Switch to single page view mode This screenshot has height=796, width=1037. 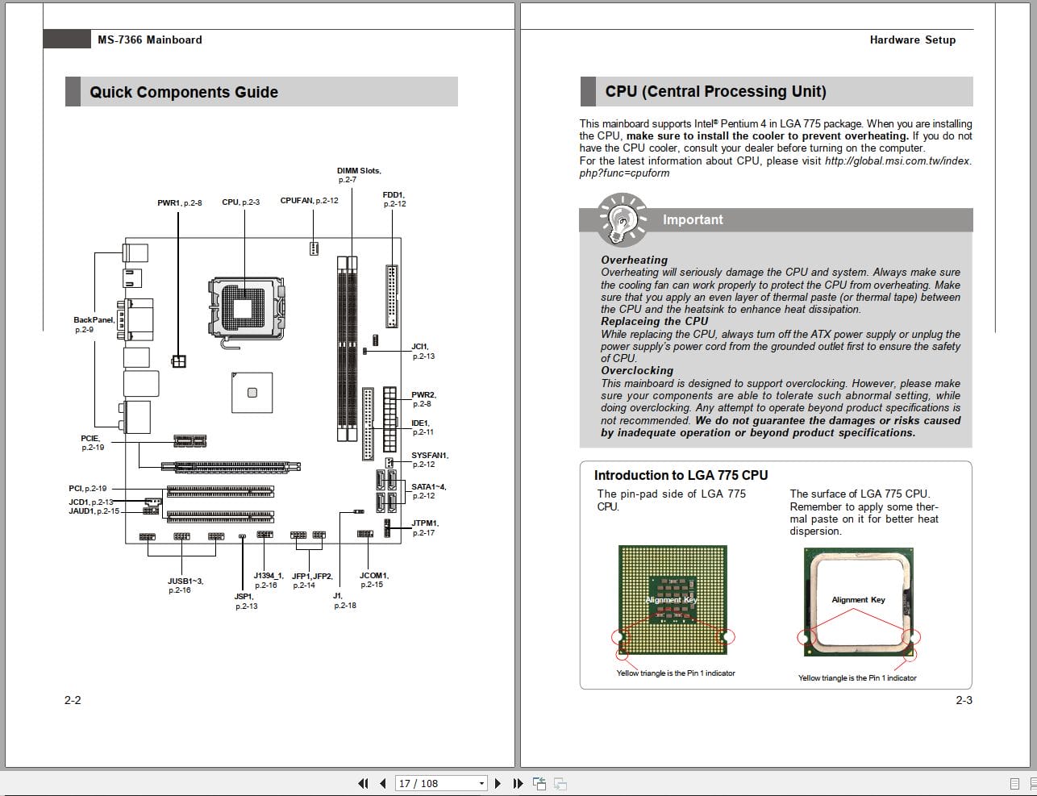1015,783
